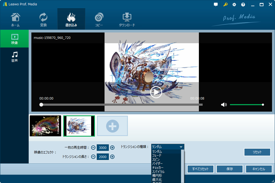Image resolution: width=275 pixels, height=183 pixels.
Task: Choose フェード transition option
Action: (166, 155)
